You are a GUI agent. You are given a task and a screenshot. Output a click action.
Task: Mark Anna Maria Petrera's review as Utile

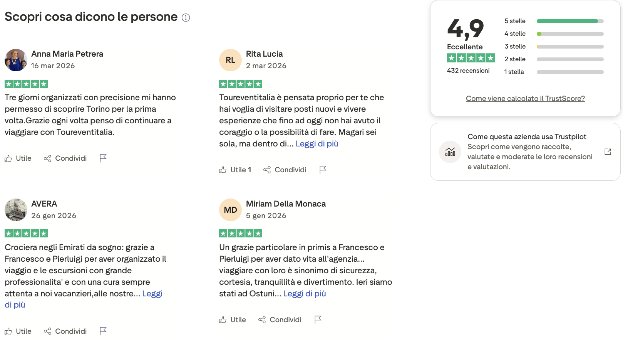18,158
